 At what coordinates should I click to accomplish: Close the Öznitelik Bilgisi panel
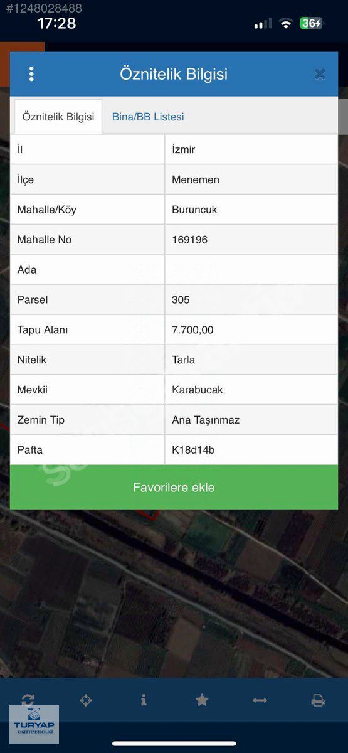tap(320, 74)
